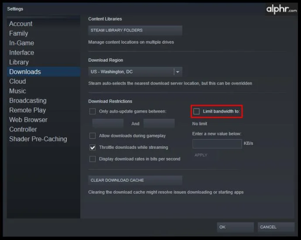This screenshot has height=240, width=301.
Task: Open the auto-update end time dropdown
Action: coord(159,123)
